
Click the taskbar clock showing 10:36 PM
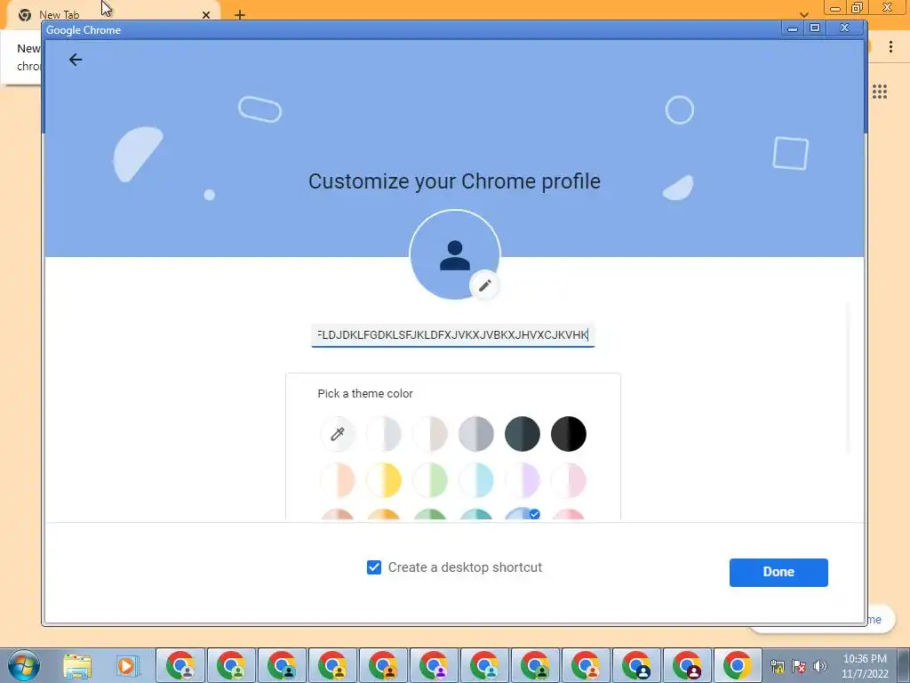[865, 666]
